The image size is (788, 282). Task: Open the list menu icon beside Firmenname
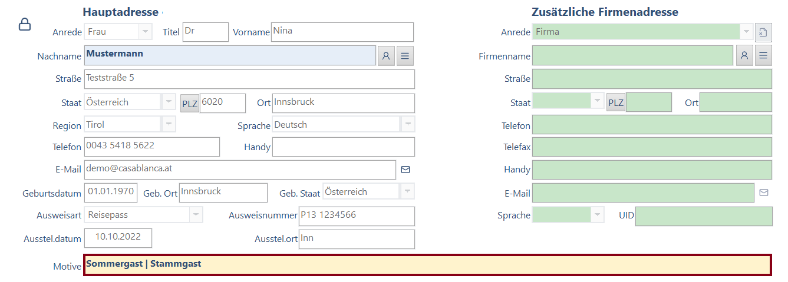point(763,56)
